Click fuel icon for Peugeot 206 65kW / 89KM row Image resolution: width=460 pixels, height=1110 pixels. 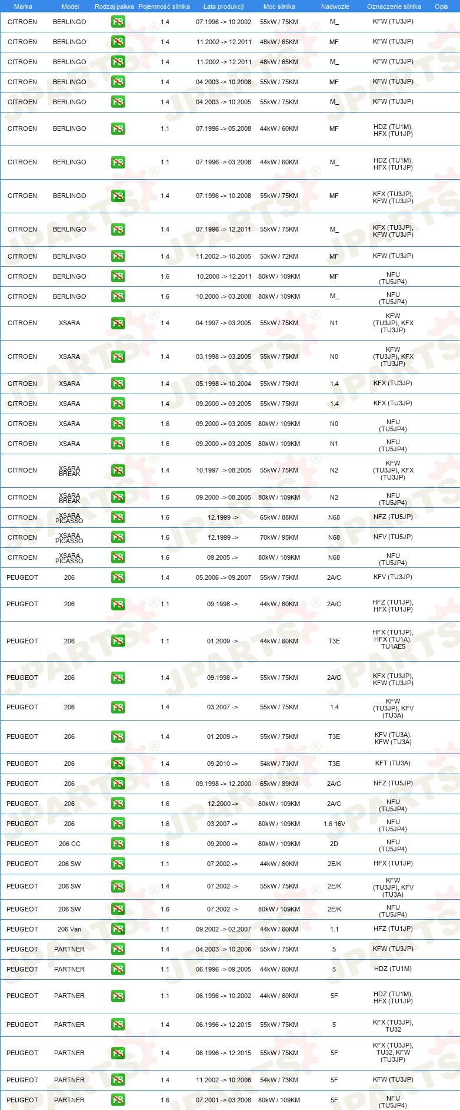[118, 784]
